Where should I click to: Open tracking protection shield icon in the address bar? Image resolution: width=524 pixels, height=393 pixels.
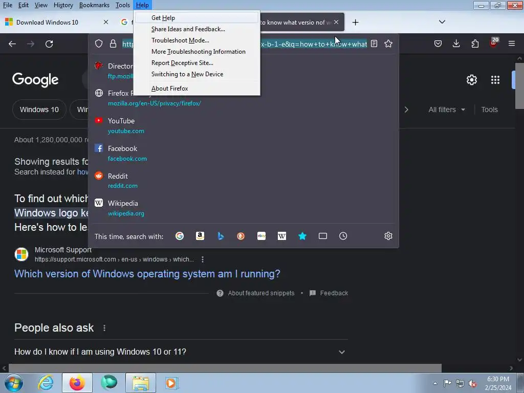[x=99, y=44]
